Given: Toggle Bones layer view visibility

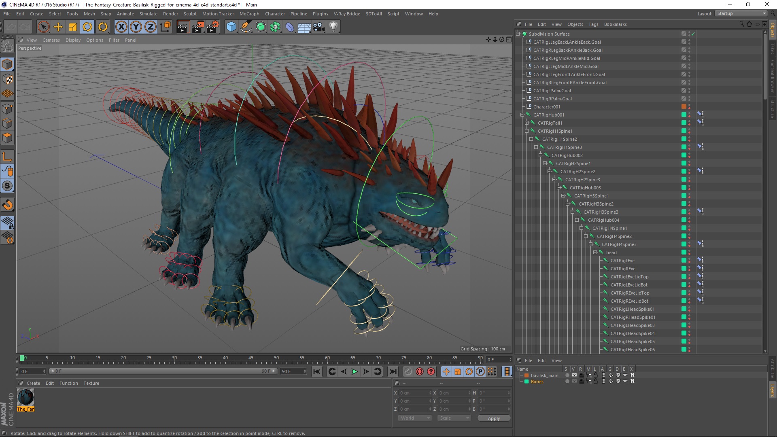Looking at the screenshot, I should [574, 381].
